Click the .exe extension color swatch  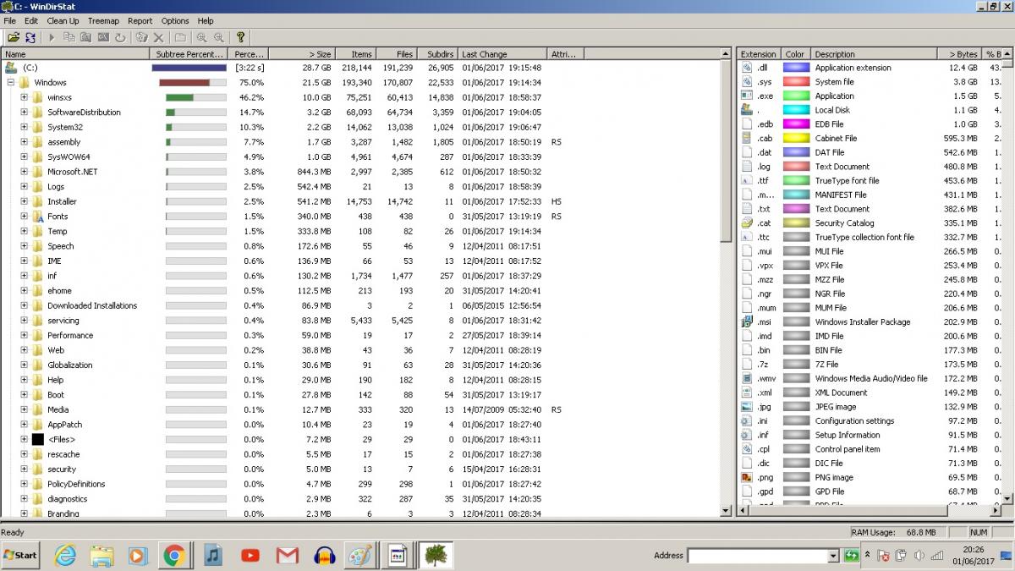click(x=796, y=96)
